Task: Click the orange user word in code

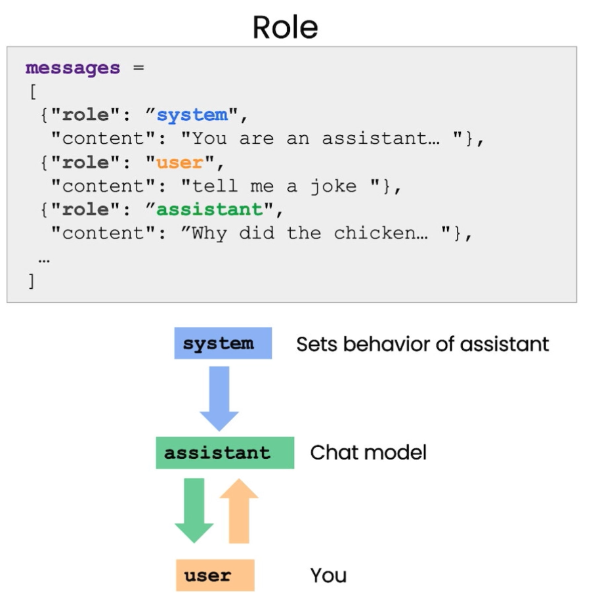Action: (180, 163)
